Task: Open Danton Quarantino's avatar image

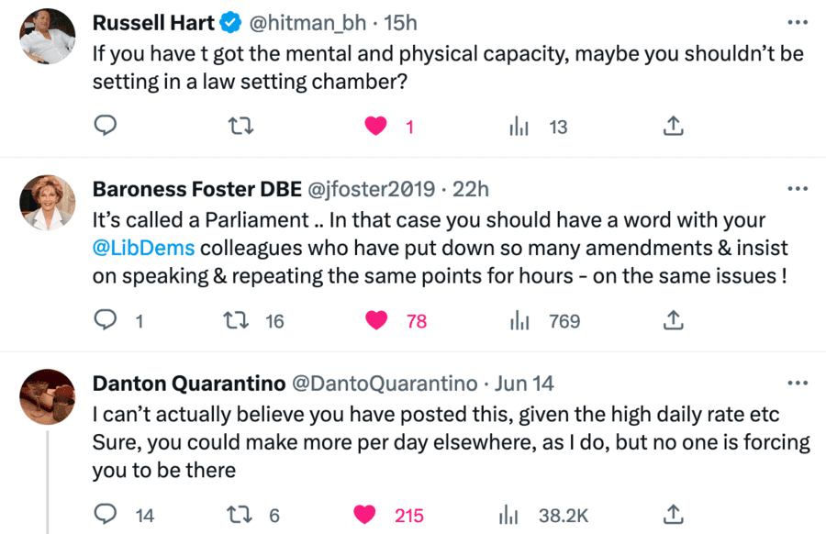Action: click(x=47, y=397)
